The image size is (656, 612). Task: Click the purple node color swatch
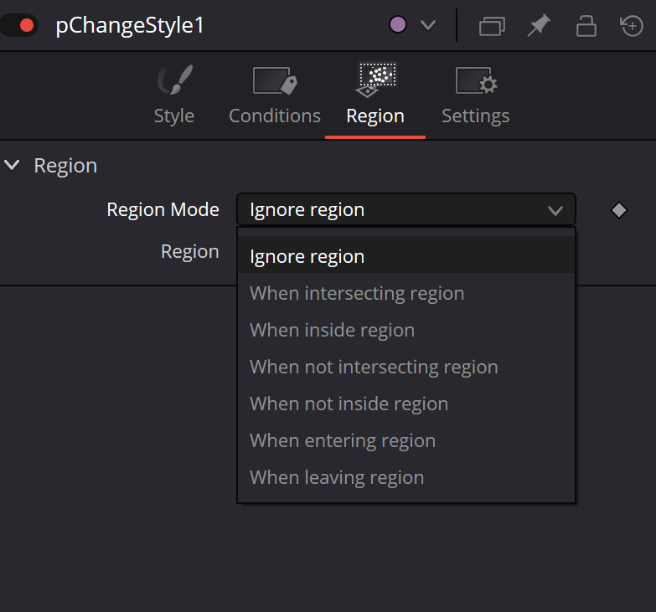[397, 24]
